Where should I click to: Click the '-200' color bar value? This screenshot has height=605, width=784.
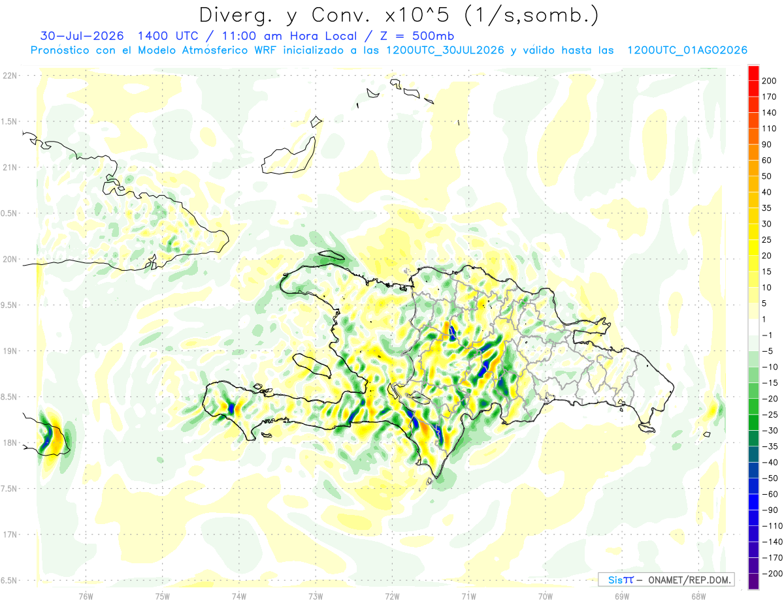tap(772, 574)
